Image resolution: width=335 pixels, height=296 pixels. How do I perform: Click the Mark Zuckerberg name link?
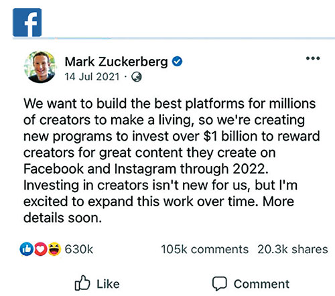(x=116, y=62)
